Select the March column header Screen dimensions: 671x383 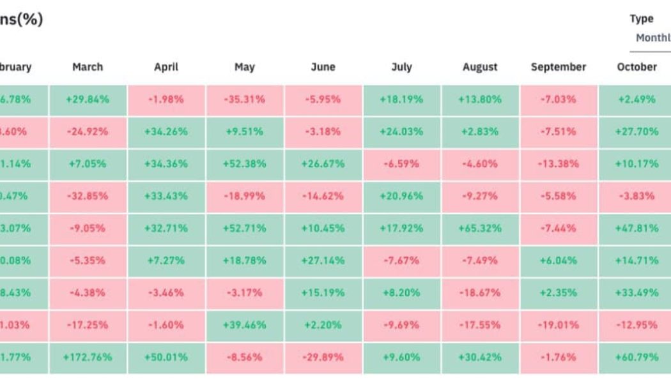click(88, 66)
